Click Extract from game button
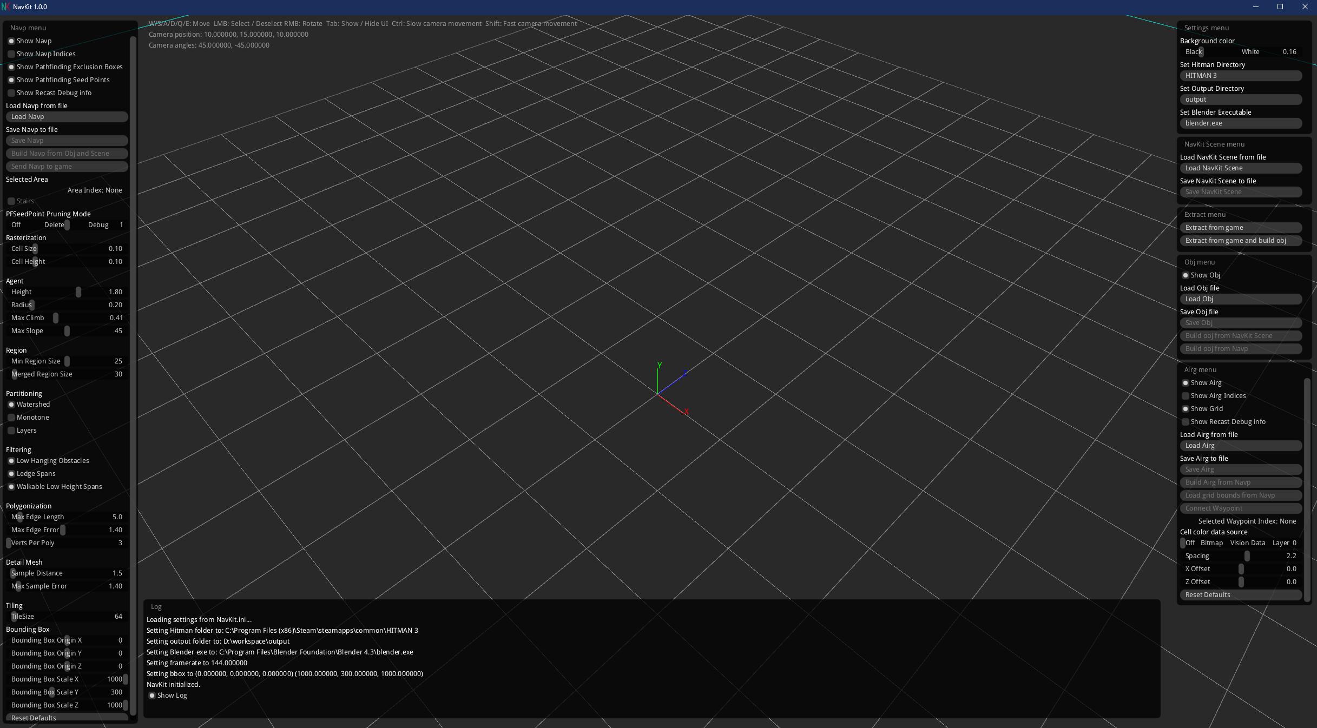The width and height of the screenshot is (1317, 728). [1241, 228]
